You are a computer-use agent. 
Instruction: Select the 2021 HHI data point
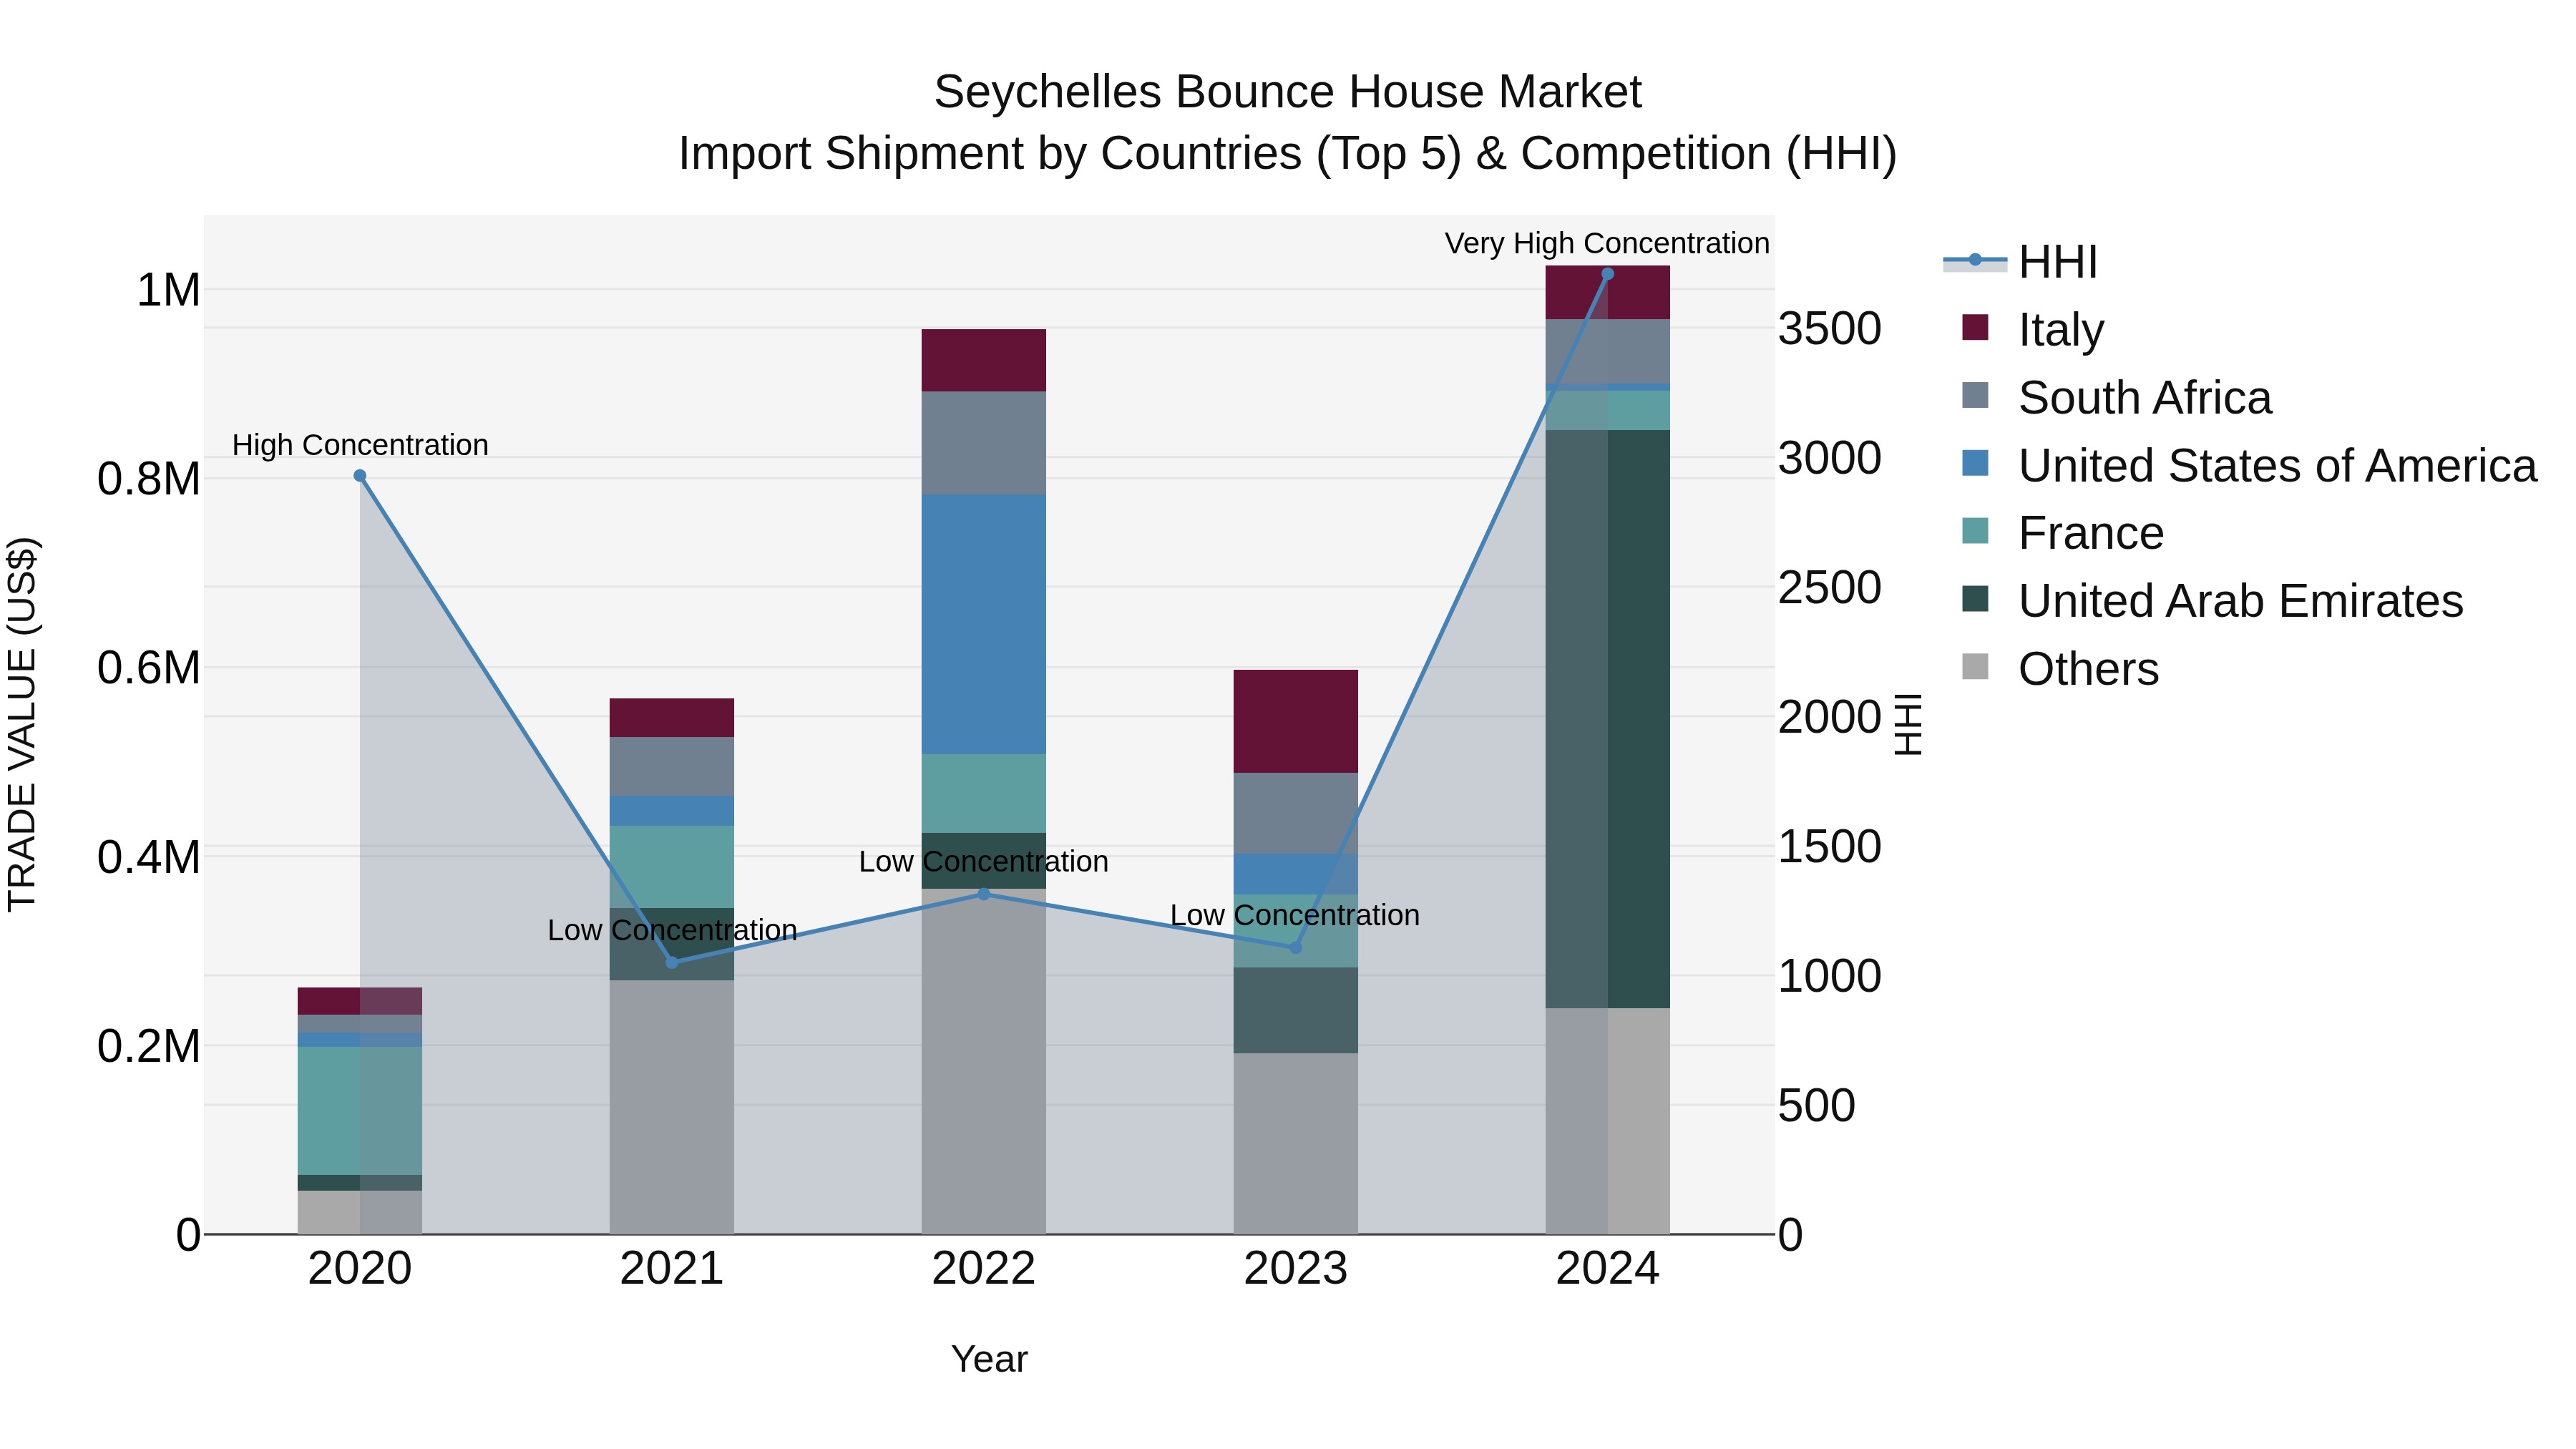point(672,963)
